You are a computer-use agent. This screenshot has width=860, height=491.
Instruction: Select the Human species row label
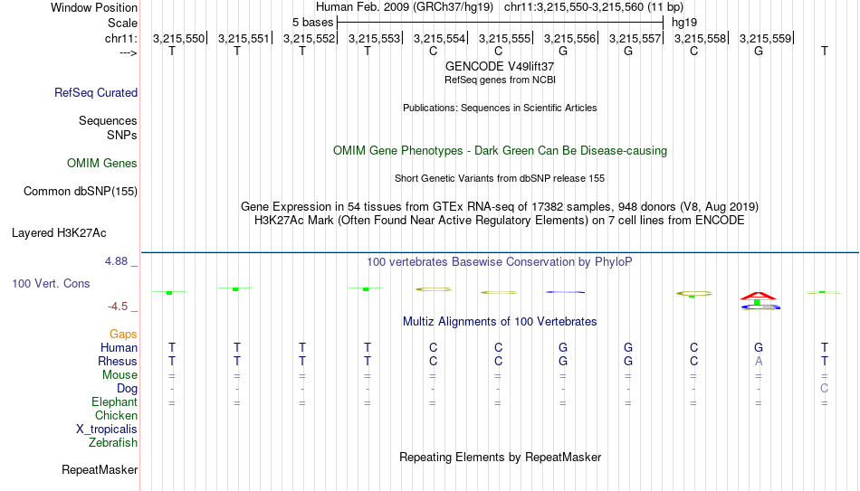119,347
